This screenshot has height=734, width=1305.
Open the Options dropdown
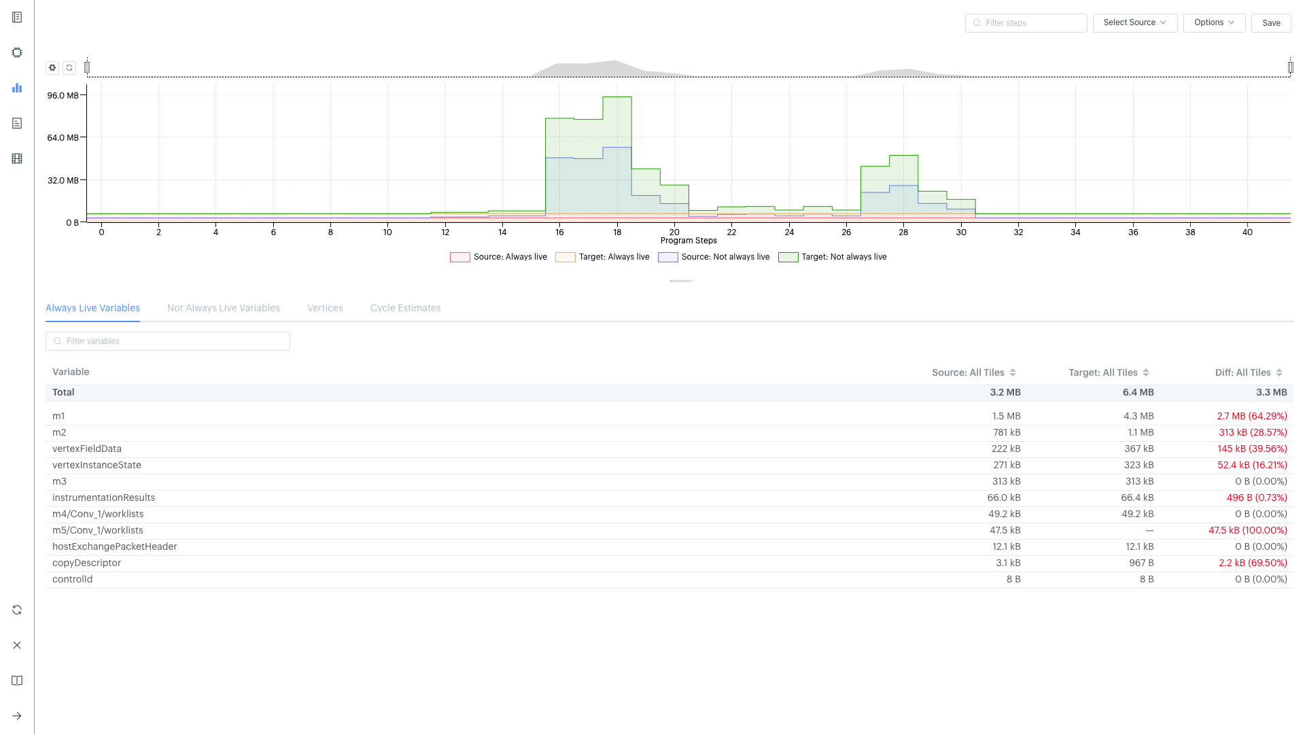tap(1213, 22)
